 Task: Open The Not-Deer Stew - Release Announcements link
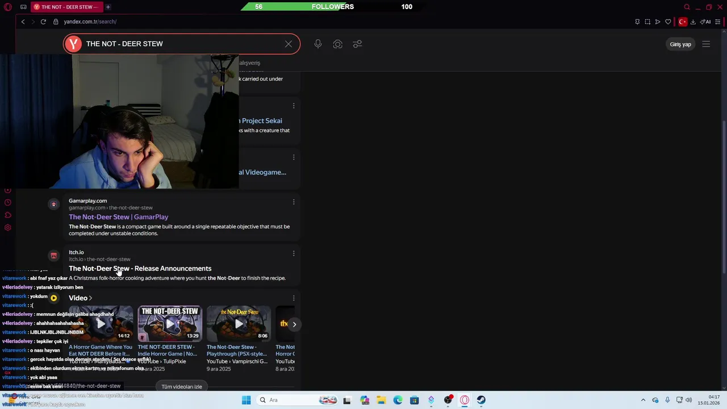(140, 269)
